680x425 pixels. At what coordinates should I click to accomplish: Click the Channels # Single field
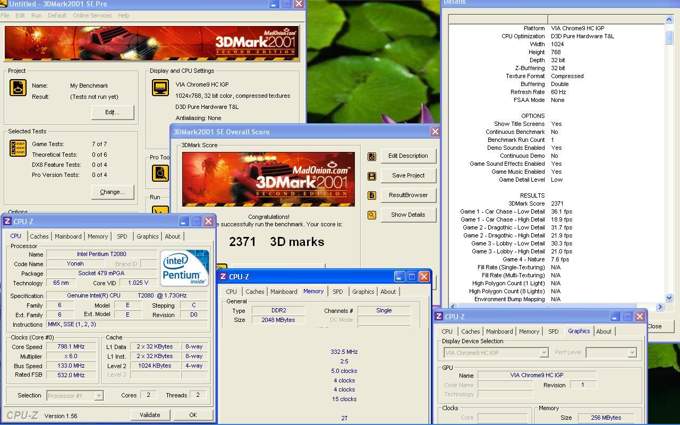tap(384, 311)
